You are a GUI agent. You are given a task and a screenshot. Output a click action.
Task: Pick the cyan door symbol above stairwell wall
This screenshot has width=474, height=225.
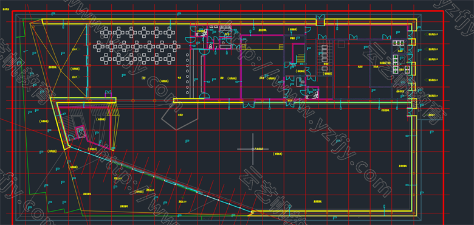pos(108,92)
